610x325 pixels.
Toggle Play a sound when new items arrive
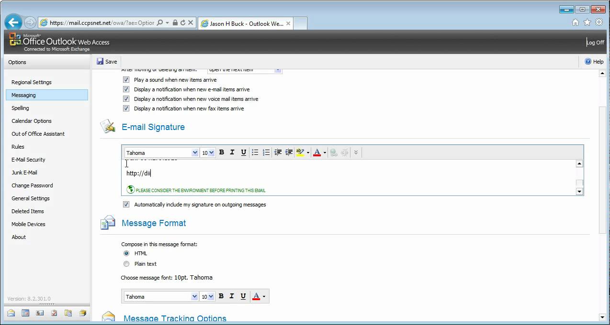pyautogui.click(x=126, y=80)
